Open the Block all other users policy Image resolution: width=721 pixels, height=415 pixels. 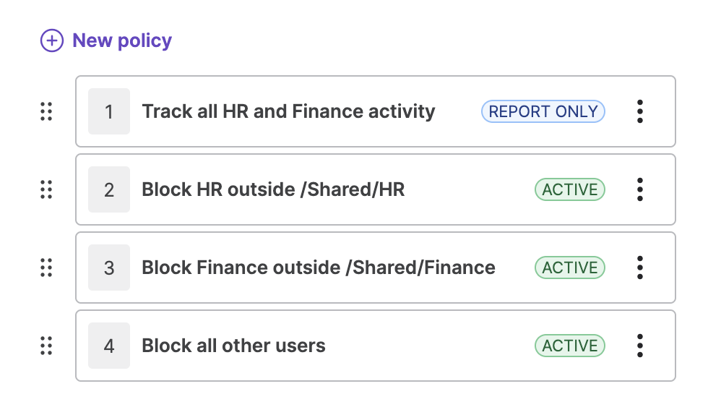point(233,346)
